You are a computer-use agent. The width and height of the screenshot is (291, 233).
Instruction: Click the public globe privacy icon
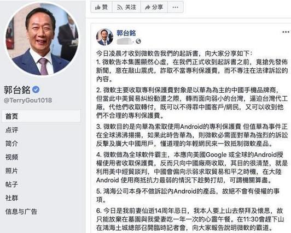click(x=138, y=41)
